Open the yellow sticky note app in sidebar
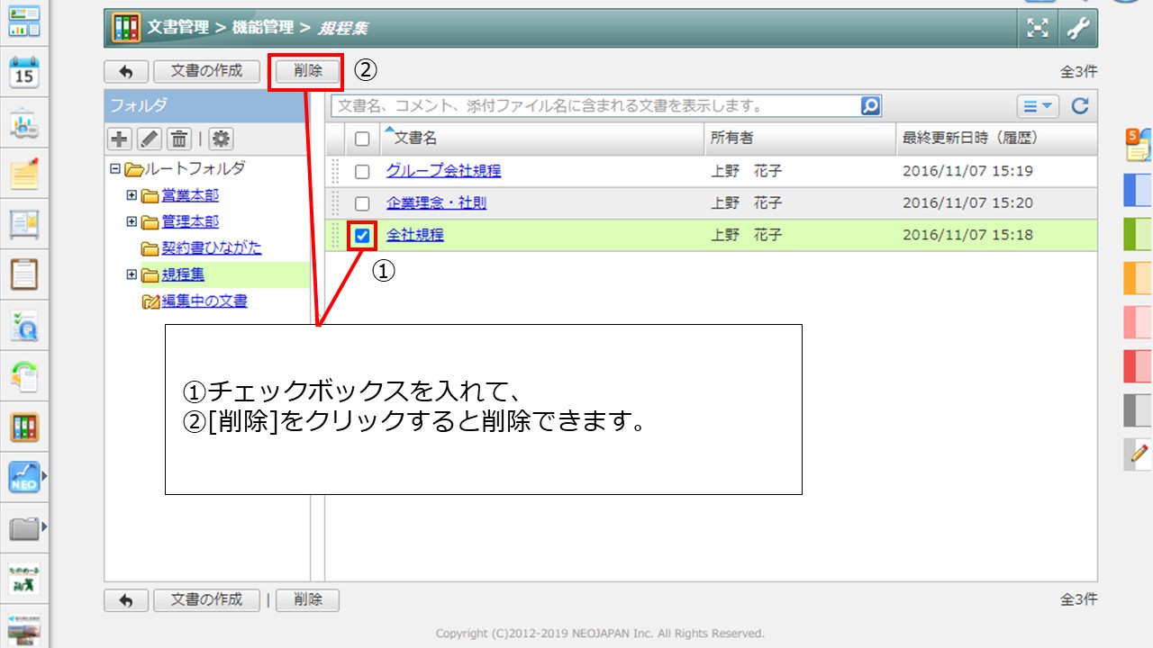Viewport: 1153px width, 648px height. tap(24, 174)
